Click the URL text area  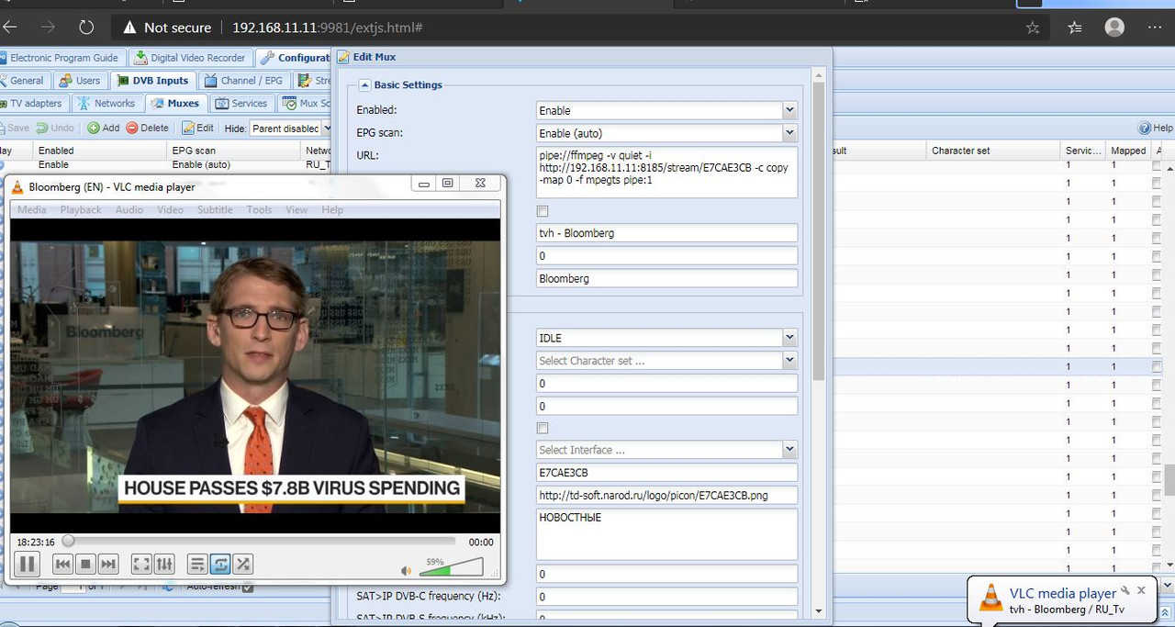tap(667, 173)
